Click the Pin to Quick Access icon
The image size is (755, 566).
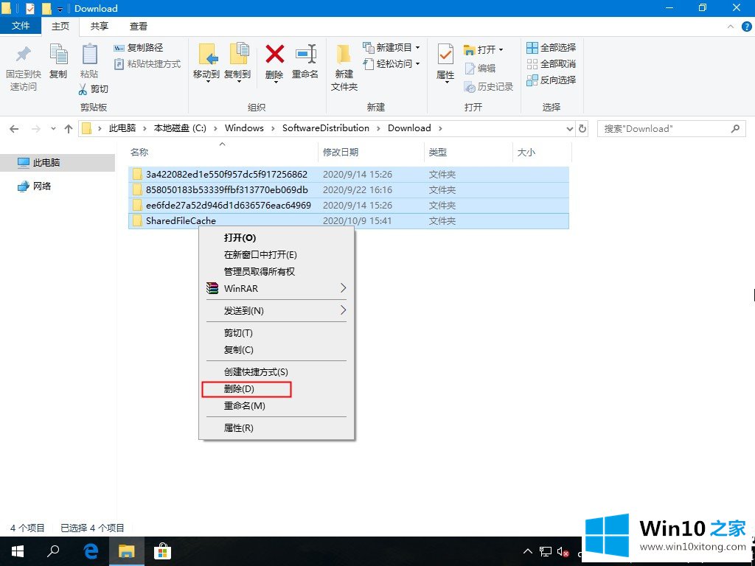coord(22,56)
